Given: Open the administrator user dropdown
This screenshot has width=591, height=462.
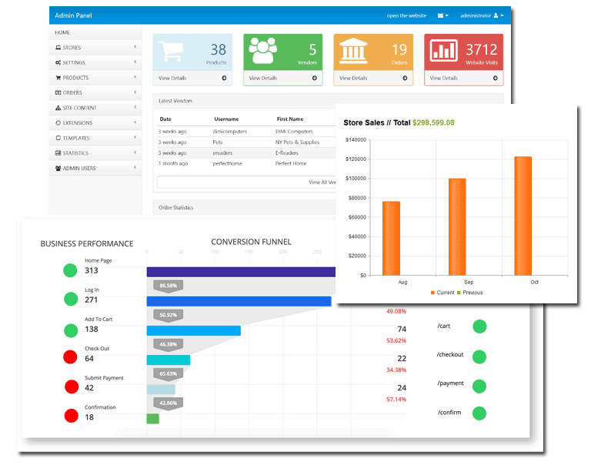Looking at the screenshot, I should coord(482,15).
